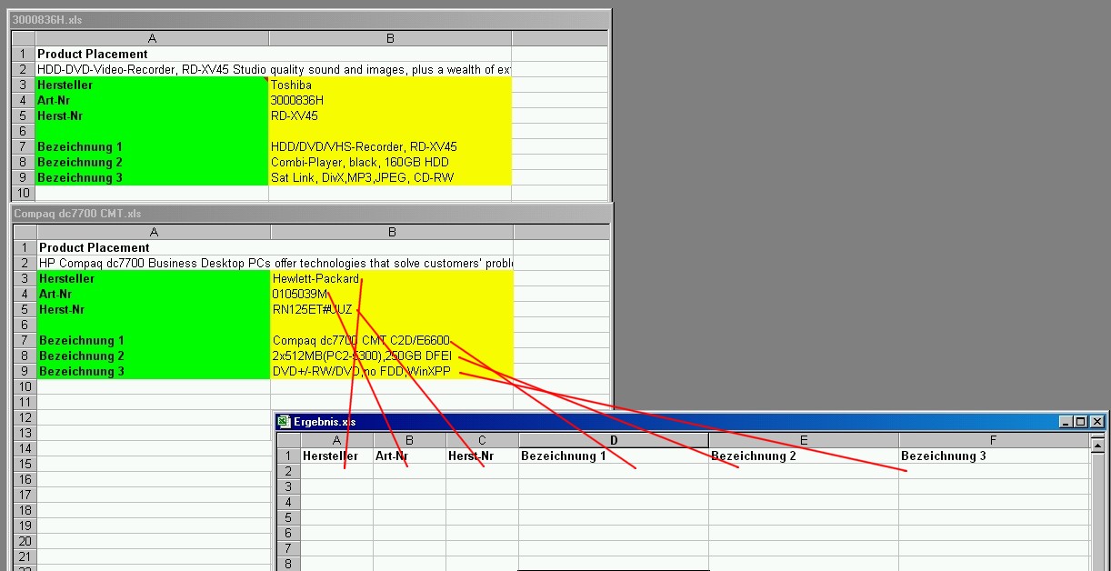The width and height of the screenshot is (1111, 571).
Task: Select the 'HP Compaq dc7700 Business Desktop' cell
Action: (154, 264)
